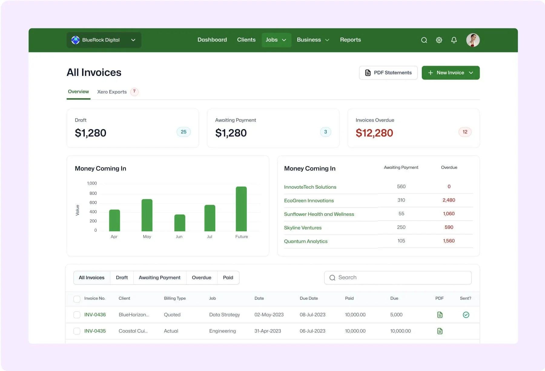Select the Awaiting Payment filter tab
Image resolution: width=545 pixels, height=371 pixels.
coord(159,277)
